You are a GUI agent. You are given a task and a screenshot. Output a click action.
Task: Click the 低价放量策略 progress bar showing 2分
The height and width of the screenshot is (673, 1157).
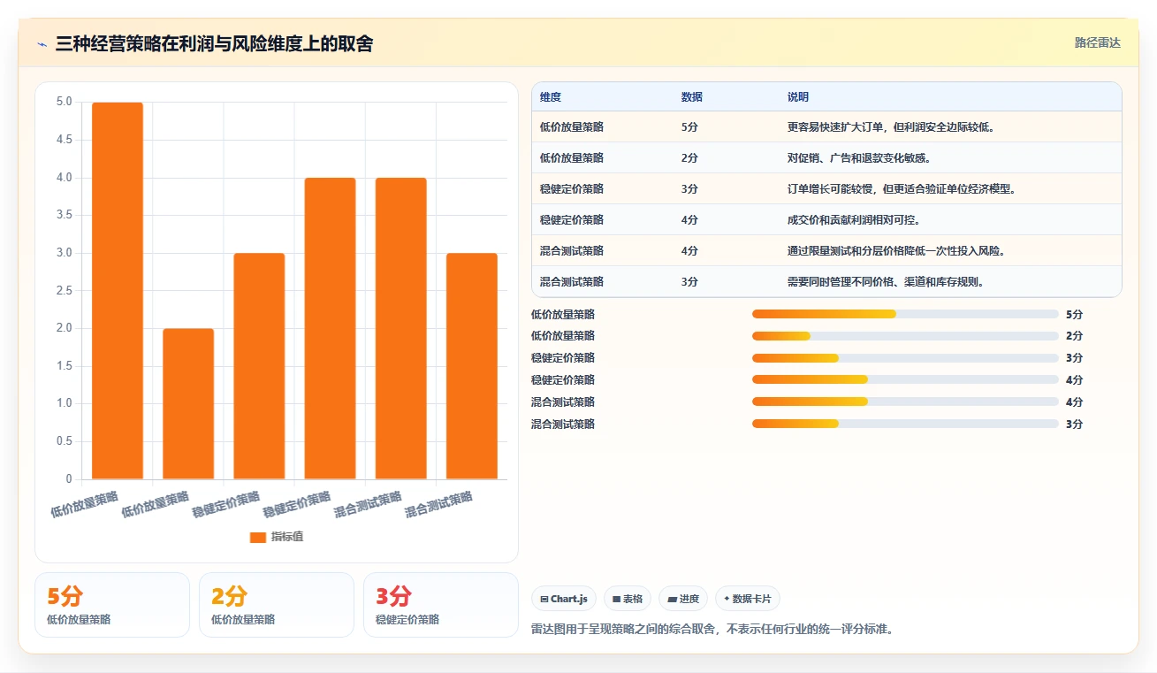(x=905, y=336)
